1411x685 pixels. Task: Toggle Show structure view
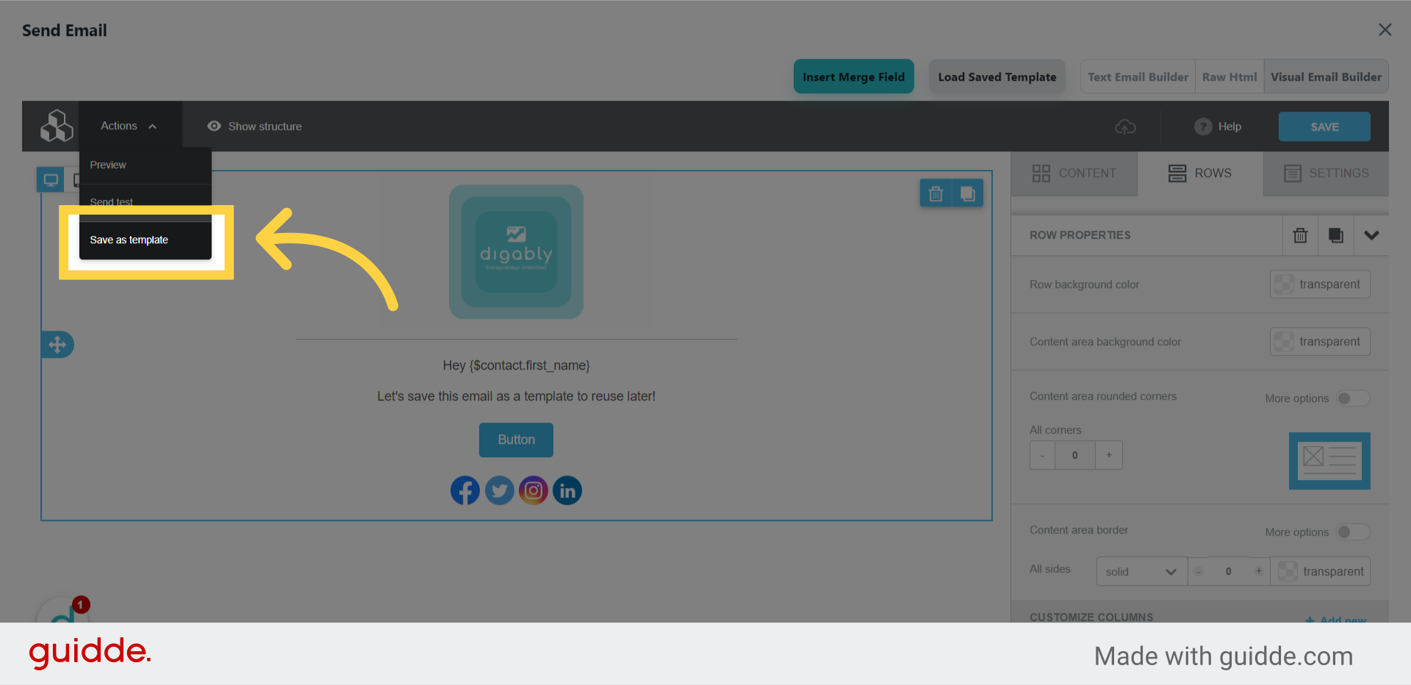coord(254,126)
